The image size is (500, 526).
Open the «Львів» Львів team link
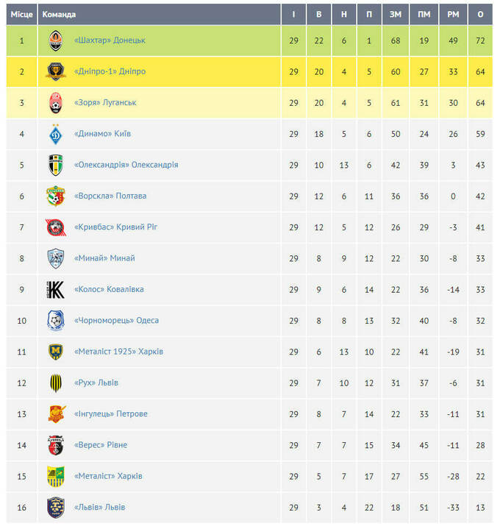(99, 508)
